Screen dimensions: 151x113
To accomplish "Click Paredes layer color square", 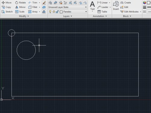I will pos(61,12).
